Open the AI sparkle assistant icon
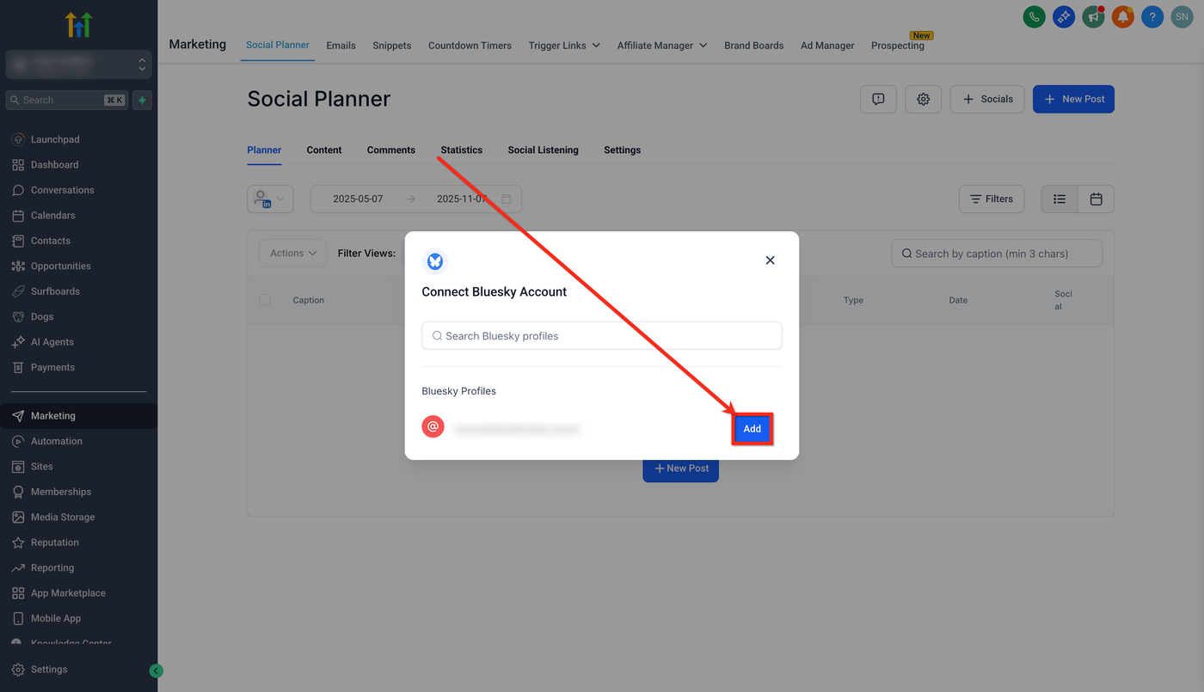 click(x=1064, y=16)
